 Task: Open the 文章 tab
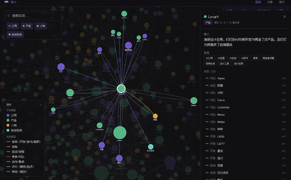[270, 2]
